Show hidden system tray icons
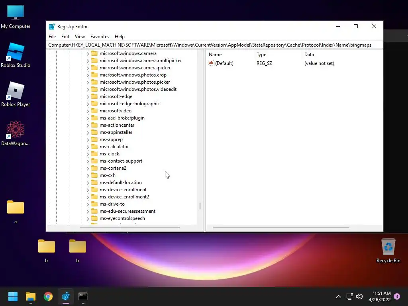The image size is (408, 306). [339, 296]
